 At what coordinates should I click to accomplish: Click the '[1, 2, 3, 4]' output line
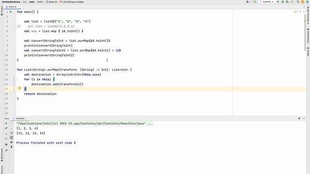point(27,129)
